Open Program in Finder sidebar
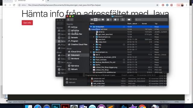This screenshot has height=108, width=193. (74, 41)
